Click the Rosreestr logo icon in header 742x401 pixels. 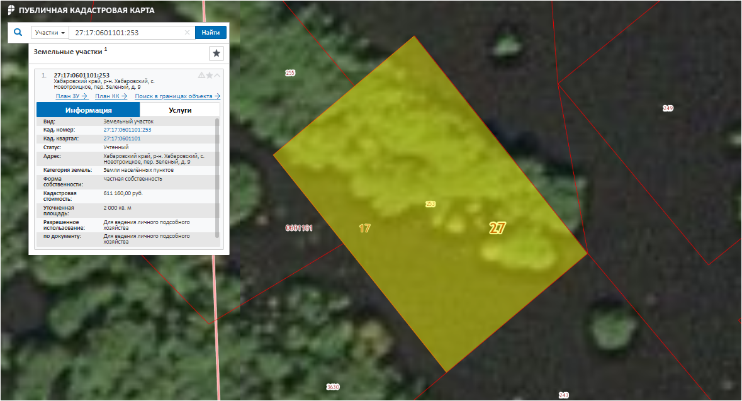[x=11, y=11]
